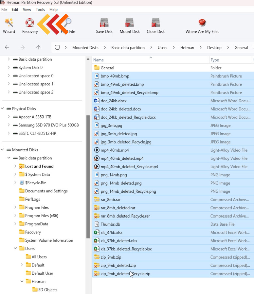
Task: Select the 3D Objects folder
Action: [48, 289]
